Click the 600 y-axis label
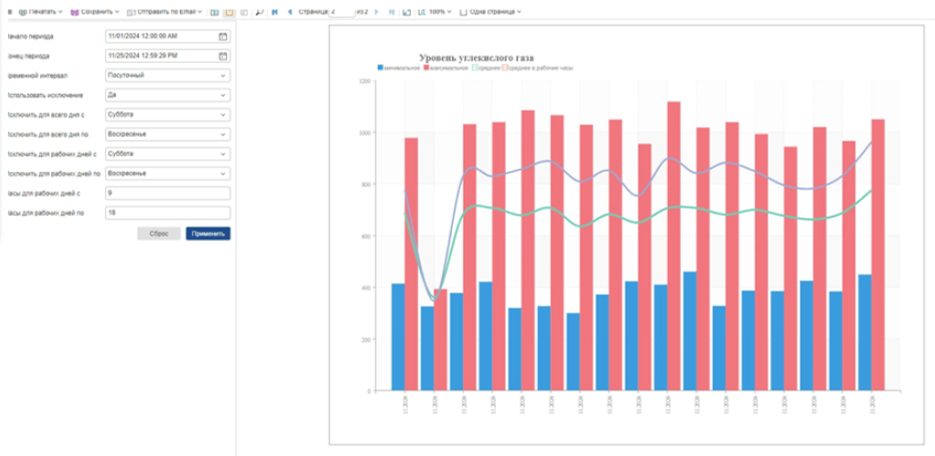Screen dimensions: 935x456 point(366,236)
